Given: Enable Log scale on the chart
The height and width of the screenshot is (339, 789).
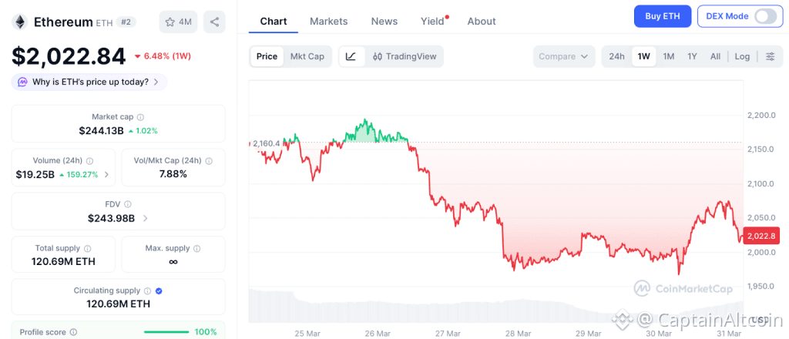Looking at the screenshot, I should point(742,56).
